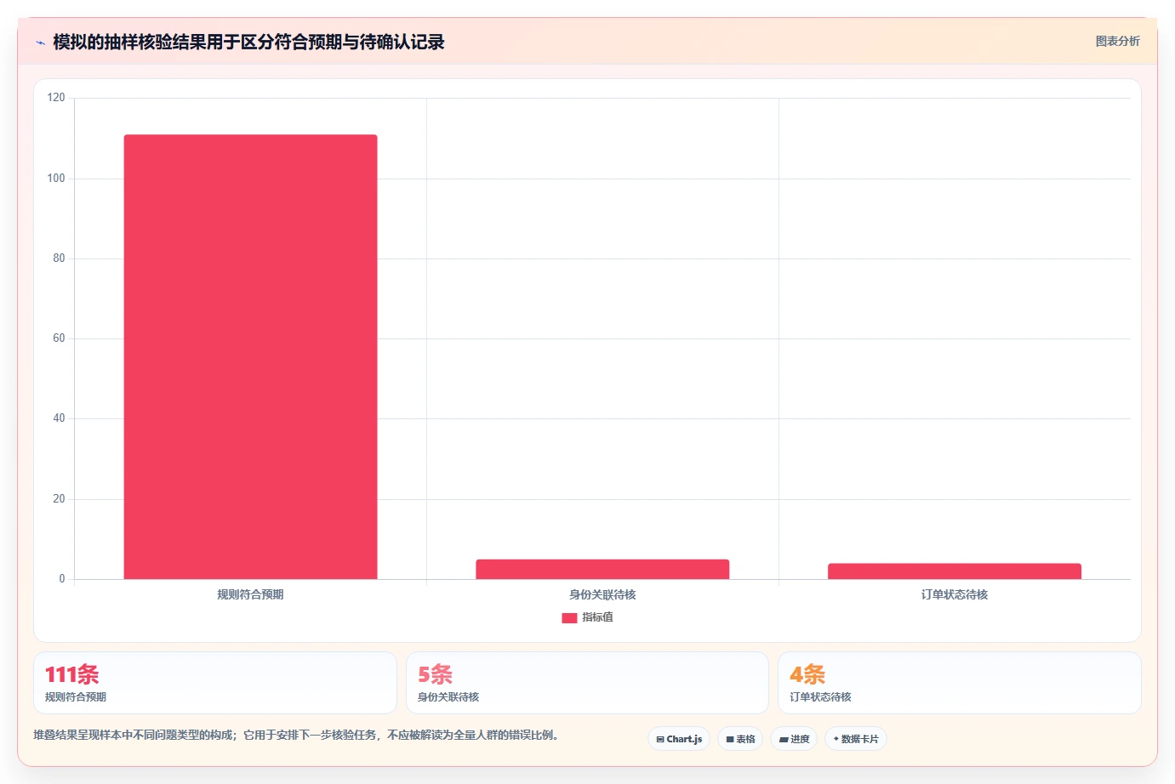
Task: Click the 100 y-axis tick label
Action: [x=56, y=179]
